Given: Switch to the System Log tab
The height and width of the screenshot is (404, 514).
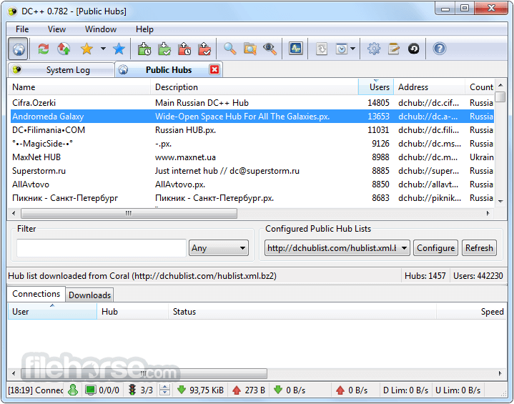Looking at the screenshot, I should coord(61,70).
